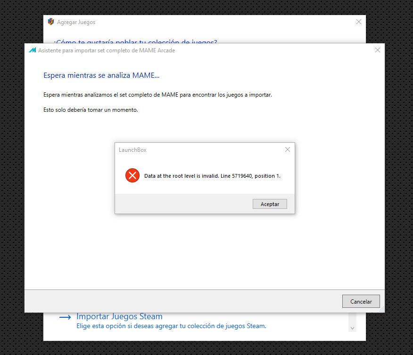Choose Importar Juegos Steam option
The height and width of the screenshot is (355, 413).
click(119, 316)
